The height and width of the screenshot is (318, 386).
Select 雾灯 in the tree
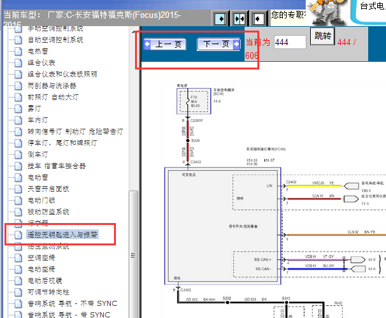click(x=34, y=108)
